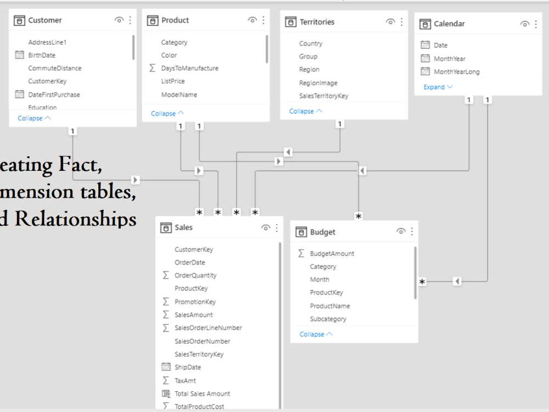This screenshot has height=412, width=549.
Task: Click the Customer table icon in header
Action: point(19,20)
